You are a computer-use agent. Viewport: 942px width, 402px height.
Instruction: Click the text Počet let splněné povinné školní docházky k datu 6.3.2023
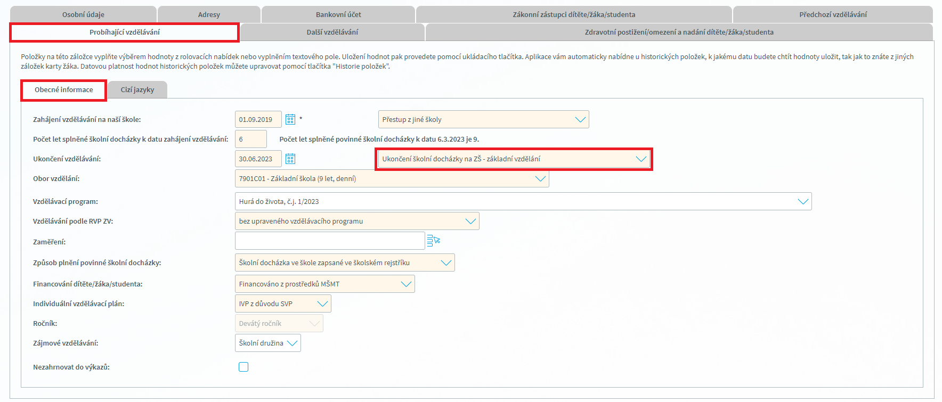pyautogui.click(x=379, y=139)
